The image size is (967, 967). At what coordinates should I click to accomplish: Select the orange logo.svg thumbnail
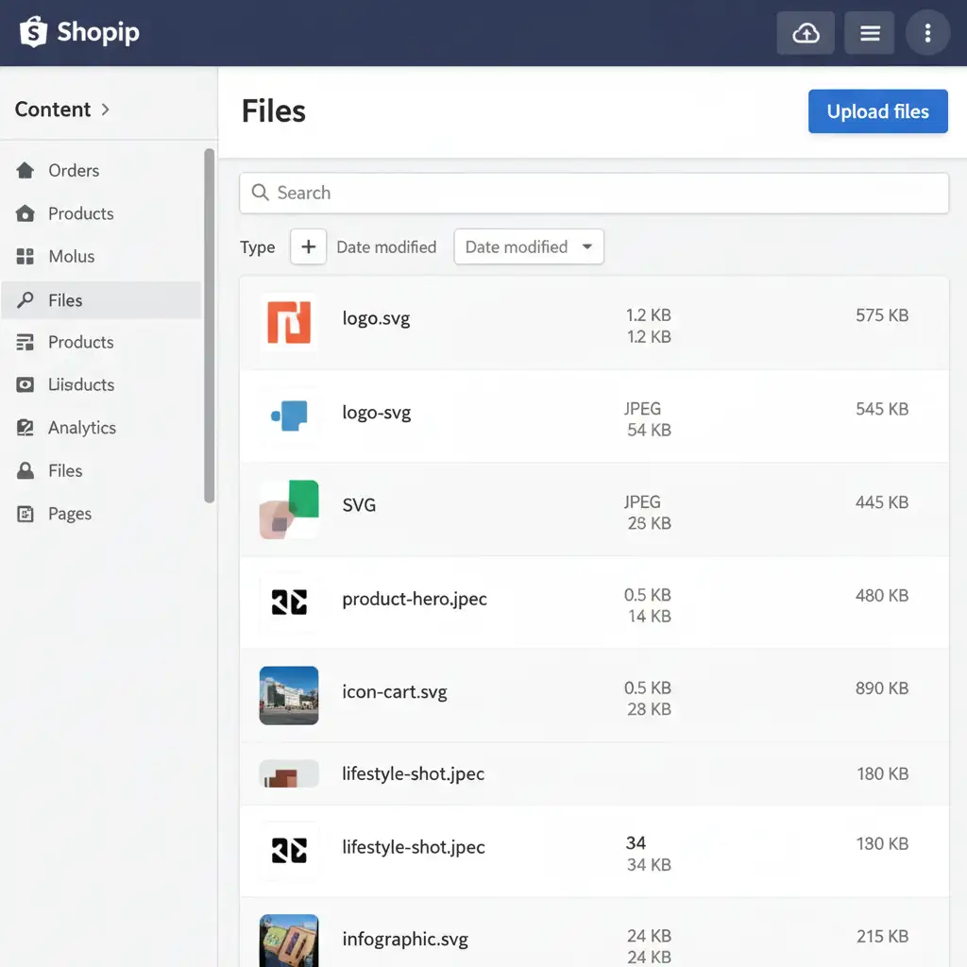tap(289, 322)
